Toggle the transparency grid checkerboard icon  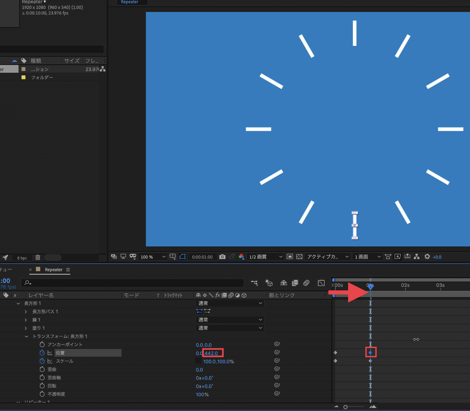299,257
